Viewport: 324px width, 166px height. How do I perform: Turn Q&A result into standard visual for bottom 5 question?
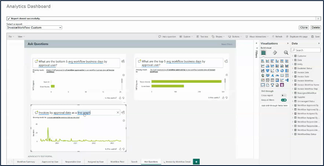[123, 61]
